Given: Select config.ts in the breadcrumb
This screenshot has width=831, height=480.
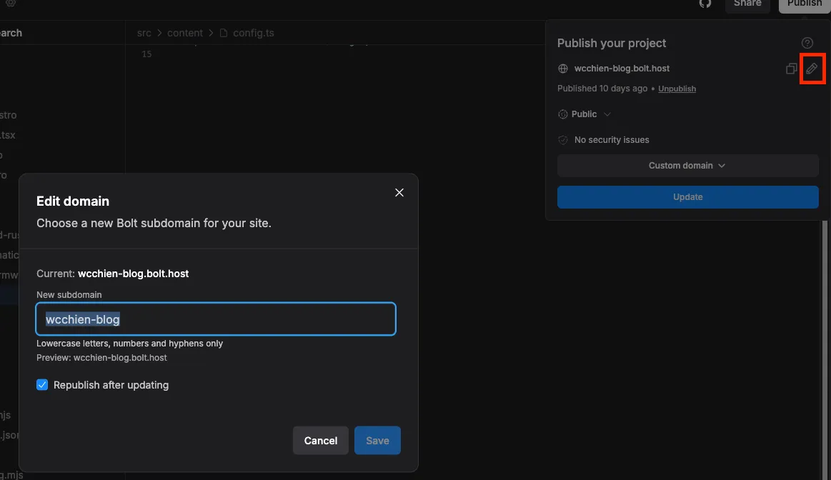Looking at the screenshot, I should (254, 33).
